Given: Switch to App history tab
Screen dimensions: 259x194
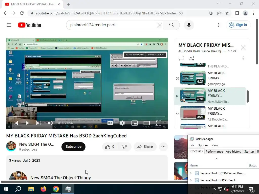Looking at the screenshot, I should coord(233,152).
